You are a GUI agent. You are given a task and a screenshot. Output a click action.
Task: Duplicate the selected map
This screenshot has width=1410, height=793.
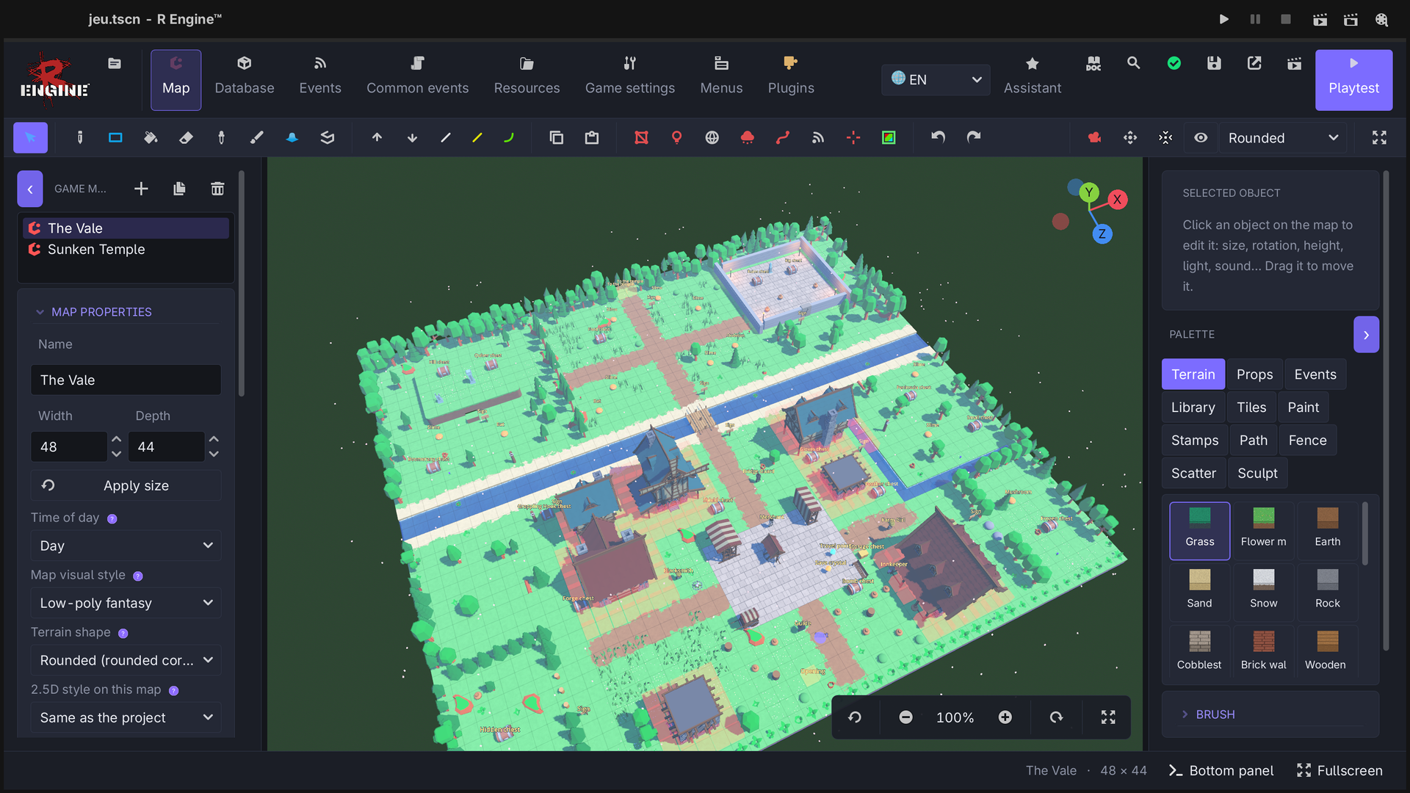[x=179, y=189]
